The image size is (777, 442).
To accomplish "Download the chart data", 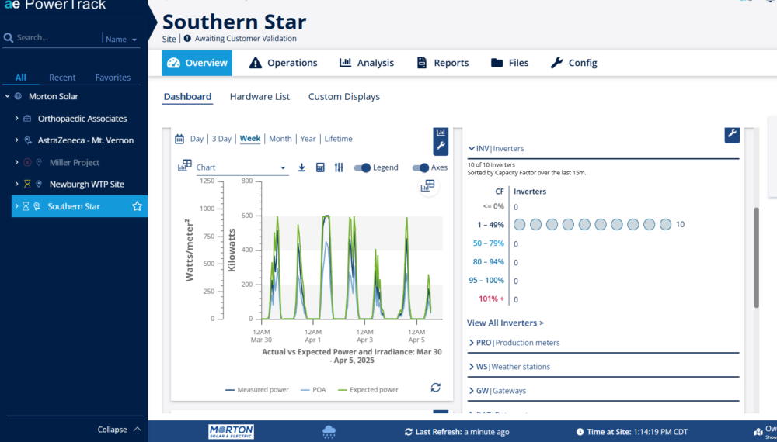I will [x=301, y=167].
